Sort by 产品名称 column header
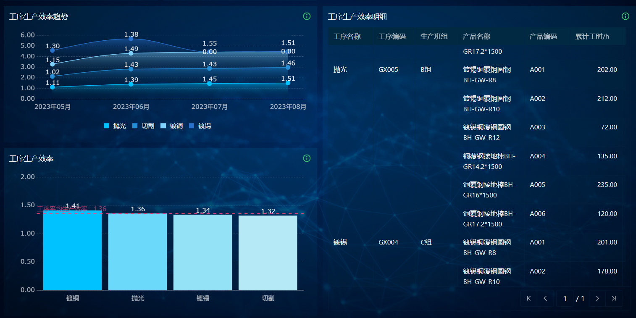 pos(477,37)
